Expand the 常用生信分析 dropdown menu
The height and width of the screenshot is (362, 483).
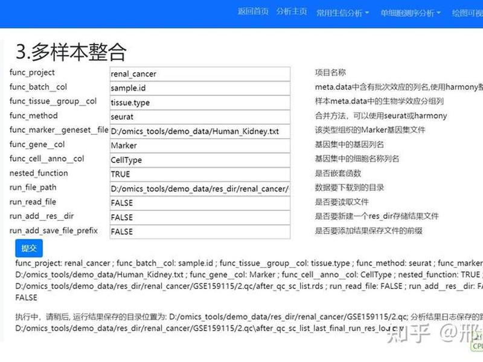[x=342, y=13]
